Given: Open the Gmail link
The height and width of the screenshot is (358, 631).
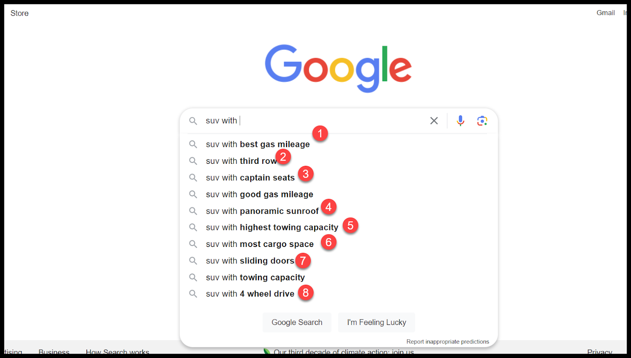Looking at the screenshot, I should point(605,13).
